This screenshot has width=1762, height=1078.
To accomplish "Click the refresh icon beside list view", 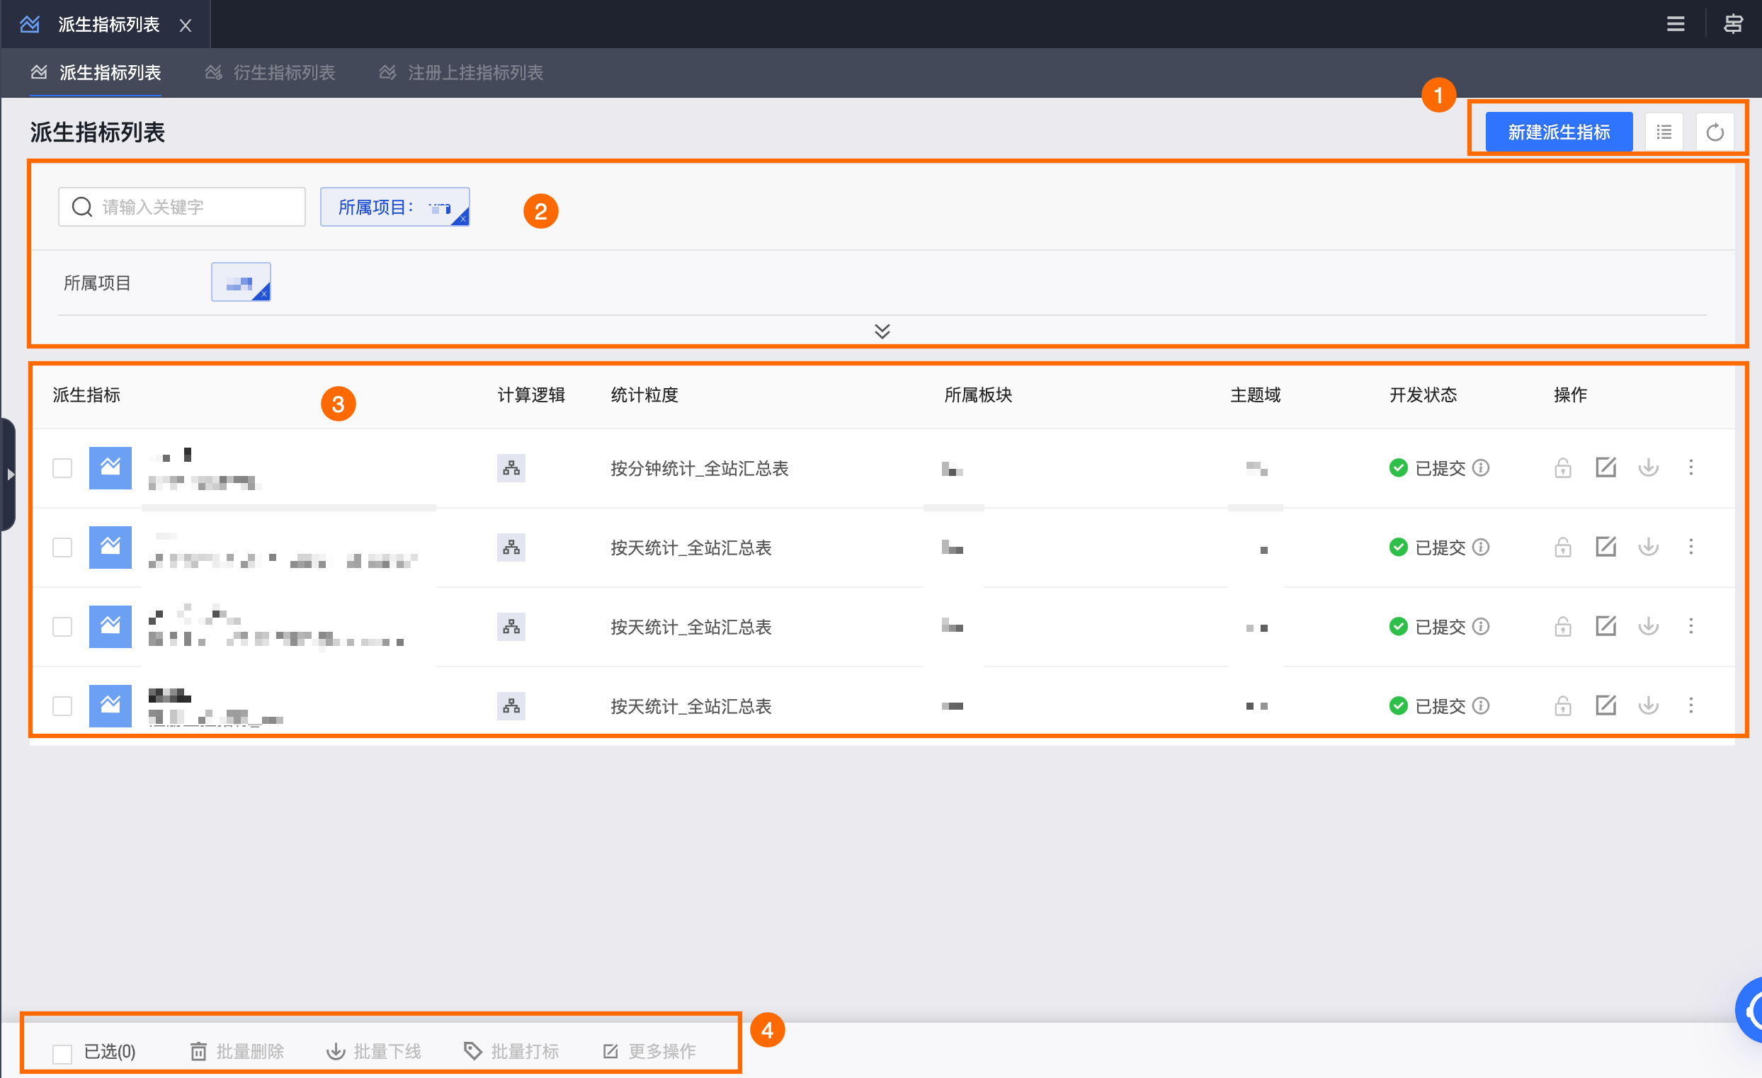I will (1714, 132).
